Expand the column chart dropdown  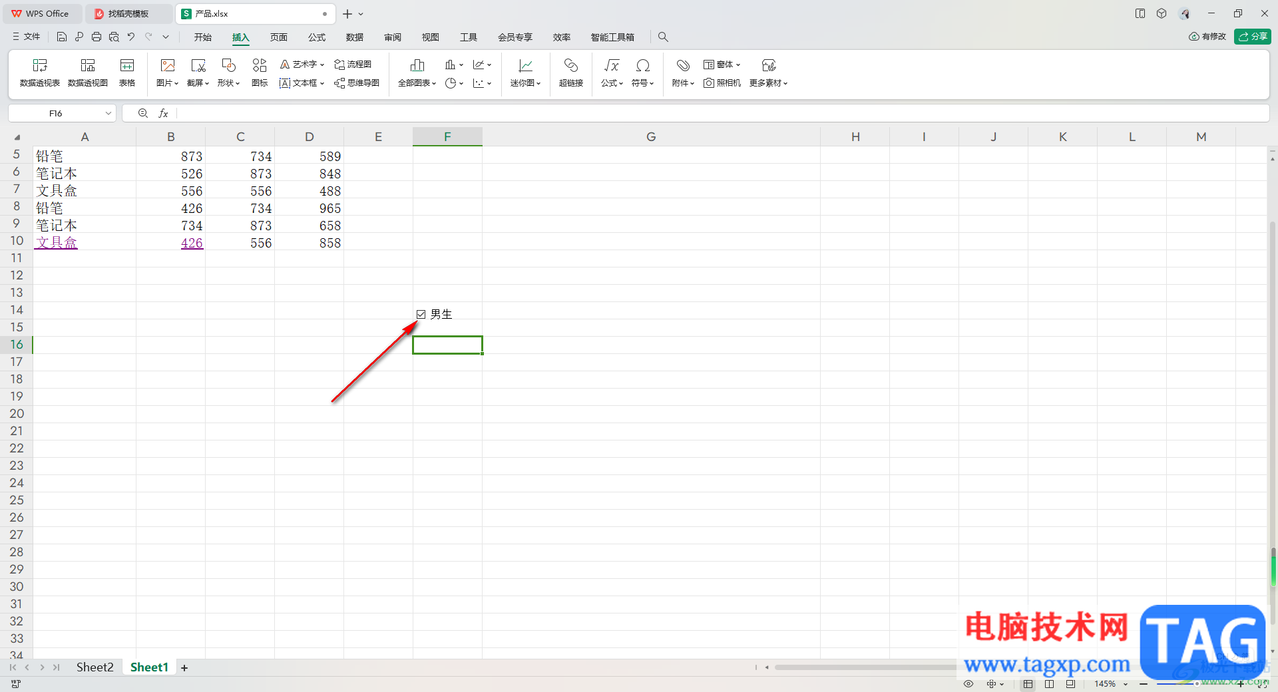click(x=461, y=65)
